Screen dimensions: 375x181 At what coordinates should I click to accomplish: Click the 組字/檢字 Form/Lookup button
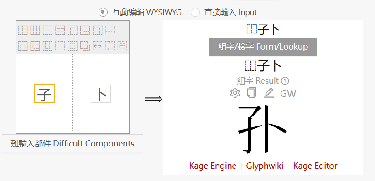pos(263,47)
